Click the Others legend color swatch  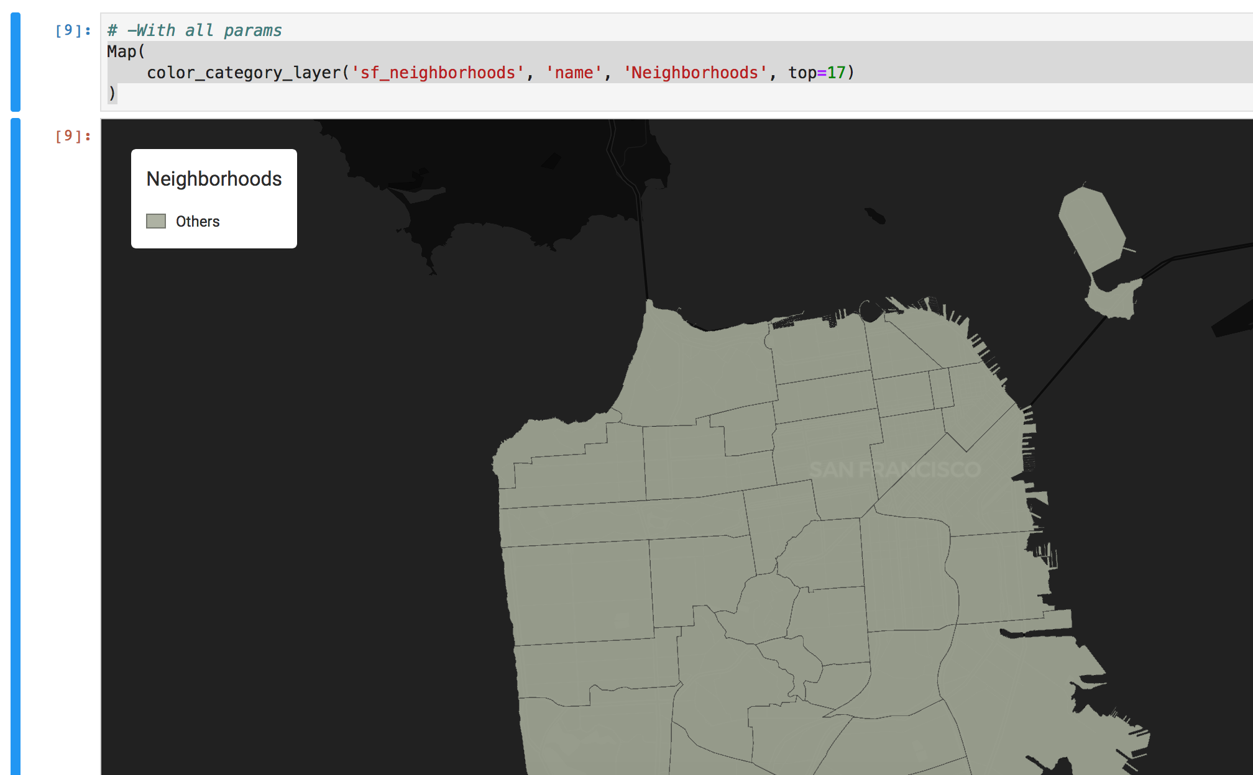click(156, 220)
